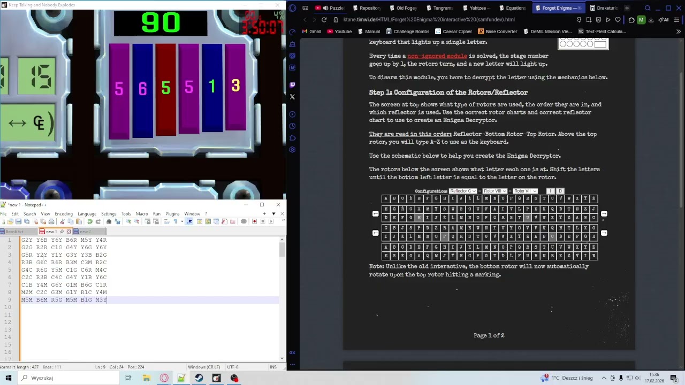Open File Explorer from the taskbar

146,378
